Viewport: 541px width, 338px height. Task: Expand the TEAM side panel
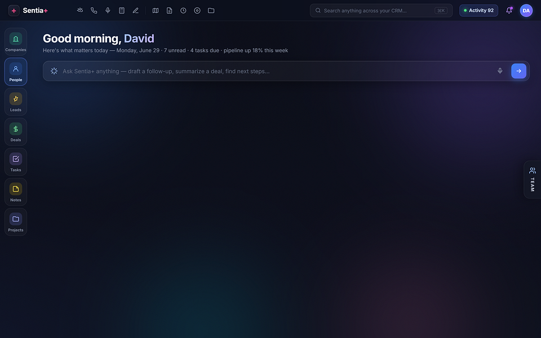533,179
